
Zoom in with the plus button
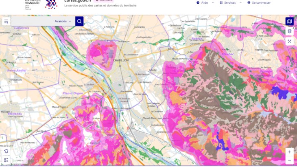289,152
